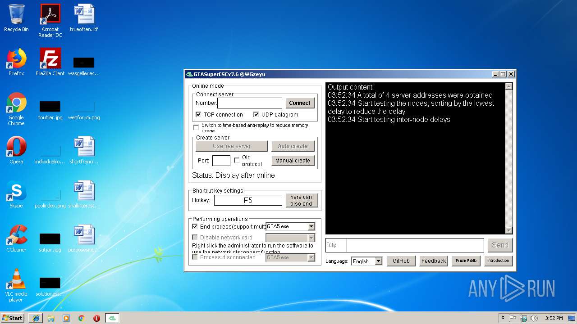
Task: Open the Recycle Bin desktop icon
Action: click(x=16, y=18)
